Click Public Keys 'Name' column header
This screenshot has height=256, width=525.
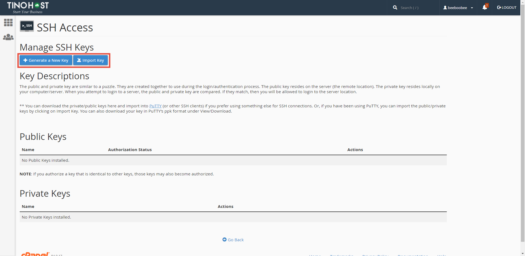[28, 150]
